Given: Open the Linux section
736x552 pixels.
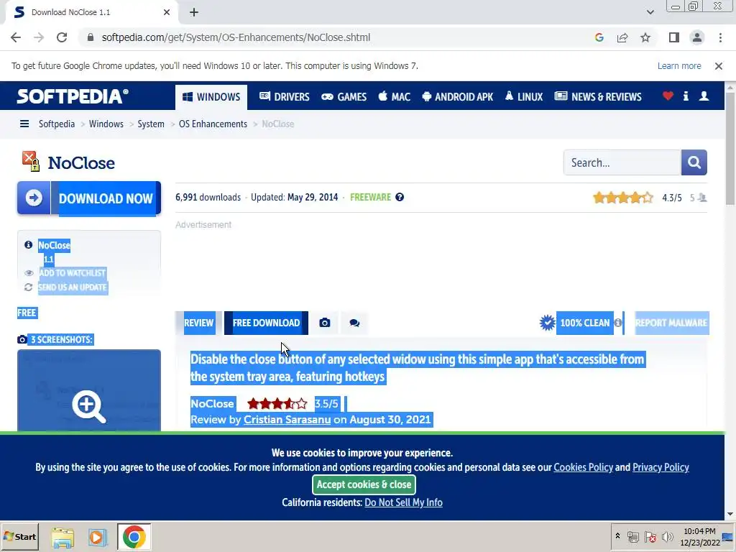Looking at the screenshot, I should (524, 97).
